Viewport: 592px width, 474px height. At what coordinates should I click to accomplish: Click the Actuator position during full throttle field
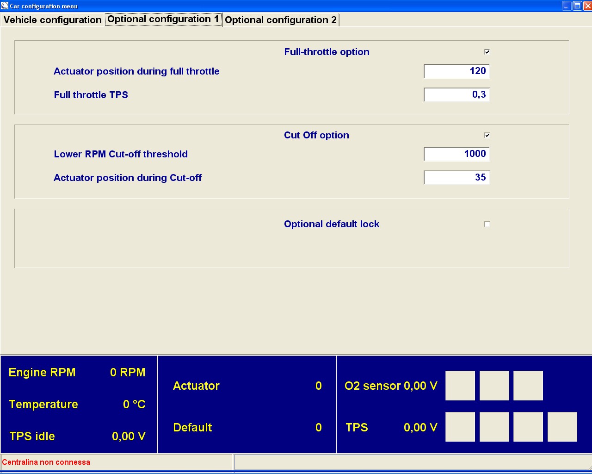click(x=456, y=71)
